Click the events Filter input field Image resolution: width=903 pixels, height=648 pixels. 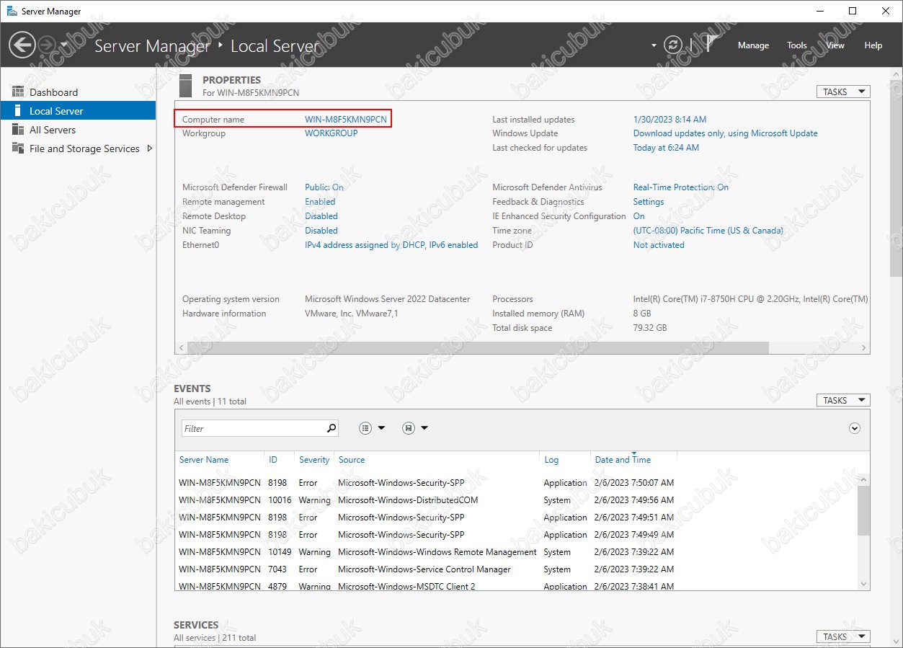tap(252, 428)
